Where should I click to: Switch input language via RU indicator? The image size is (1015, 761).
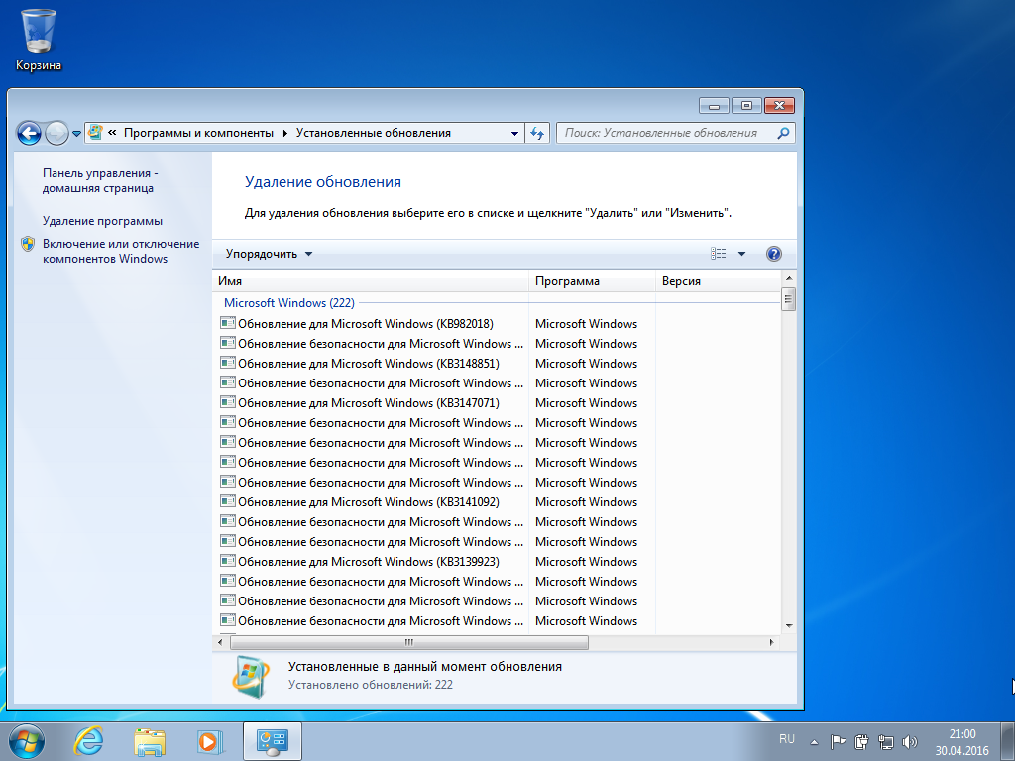[786, 739]
